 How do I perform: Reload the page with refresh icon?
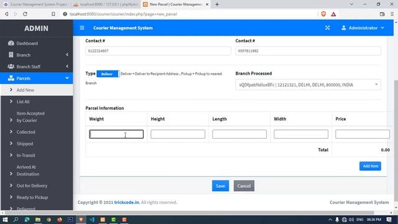tap(25, 14)
